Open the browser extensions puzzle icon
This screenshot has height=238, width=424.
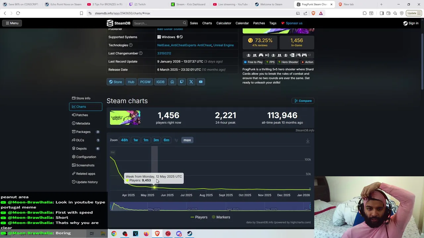(x=365, y=13)
